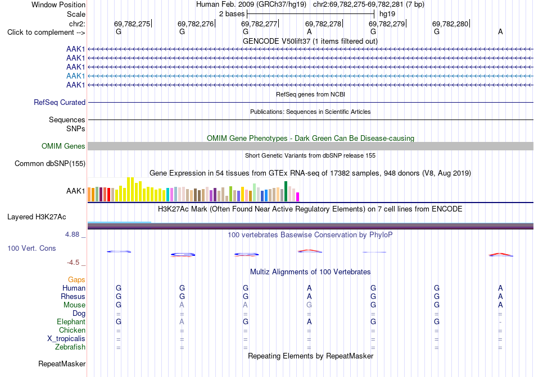
Task: Click the 4.88 PhyloP upper scale value
Action: click(x=72, y=235)
